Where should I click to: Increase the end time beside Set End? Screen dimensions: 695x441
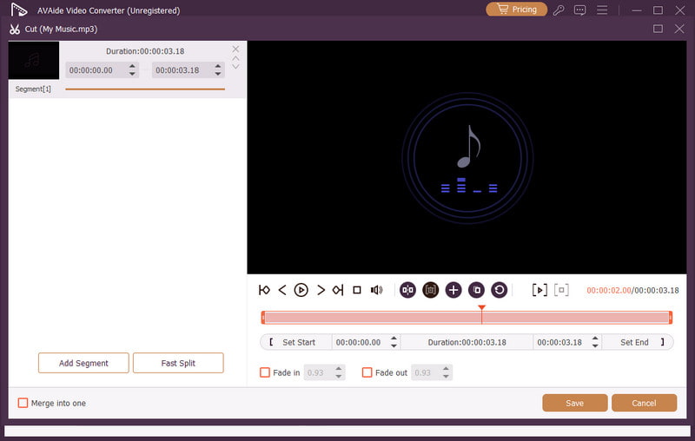pyautogui.click(x=595, y=339)
